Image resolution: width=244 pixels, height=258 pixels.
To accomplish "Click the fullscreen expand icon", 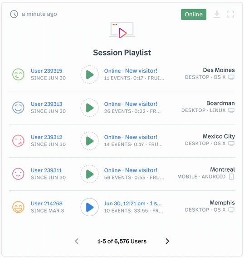I will point(230,14).
